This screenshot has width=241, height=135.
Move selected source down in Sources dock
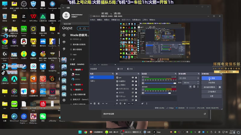pyautogui.click(x=132, y=103)
